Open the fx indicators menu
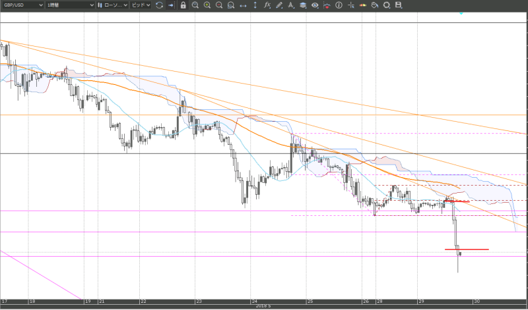Image resolution: width=528 pixels, height=310 pixels. click(x=267, y=5)
